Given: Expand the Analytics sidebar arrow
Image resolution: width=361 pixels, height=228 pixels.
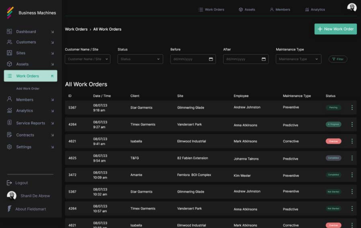Looking at the screenshot, I should [52, 111].
